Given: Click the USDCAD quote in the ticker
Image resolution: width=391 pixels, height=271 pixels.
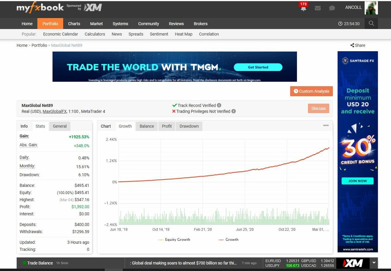Looking at the screenshot, I should [x=318, y=266].
